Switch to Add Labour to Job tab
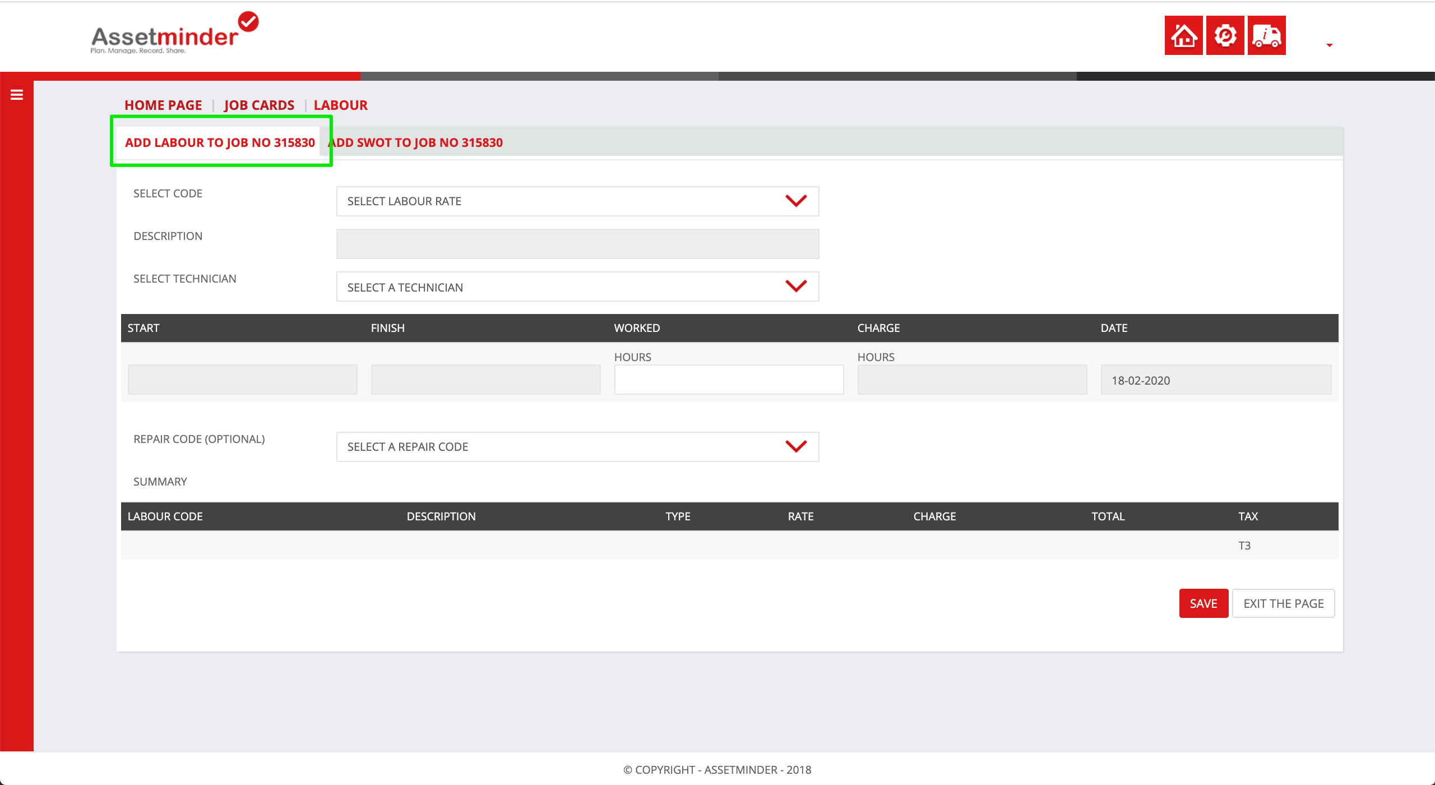This screenshot has height=785, width=1435. click(x=220, y=142)
